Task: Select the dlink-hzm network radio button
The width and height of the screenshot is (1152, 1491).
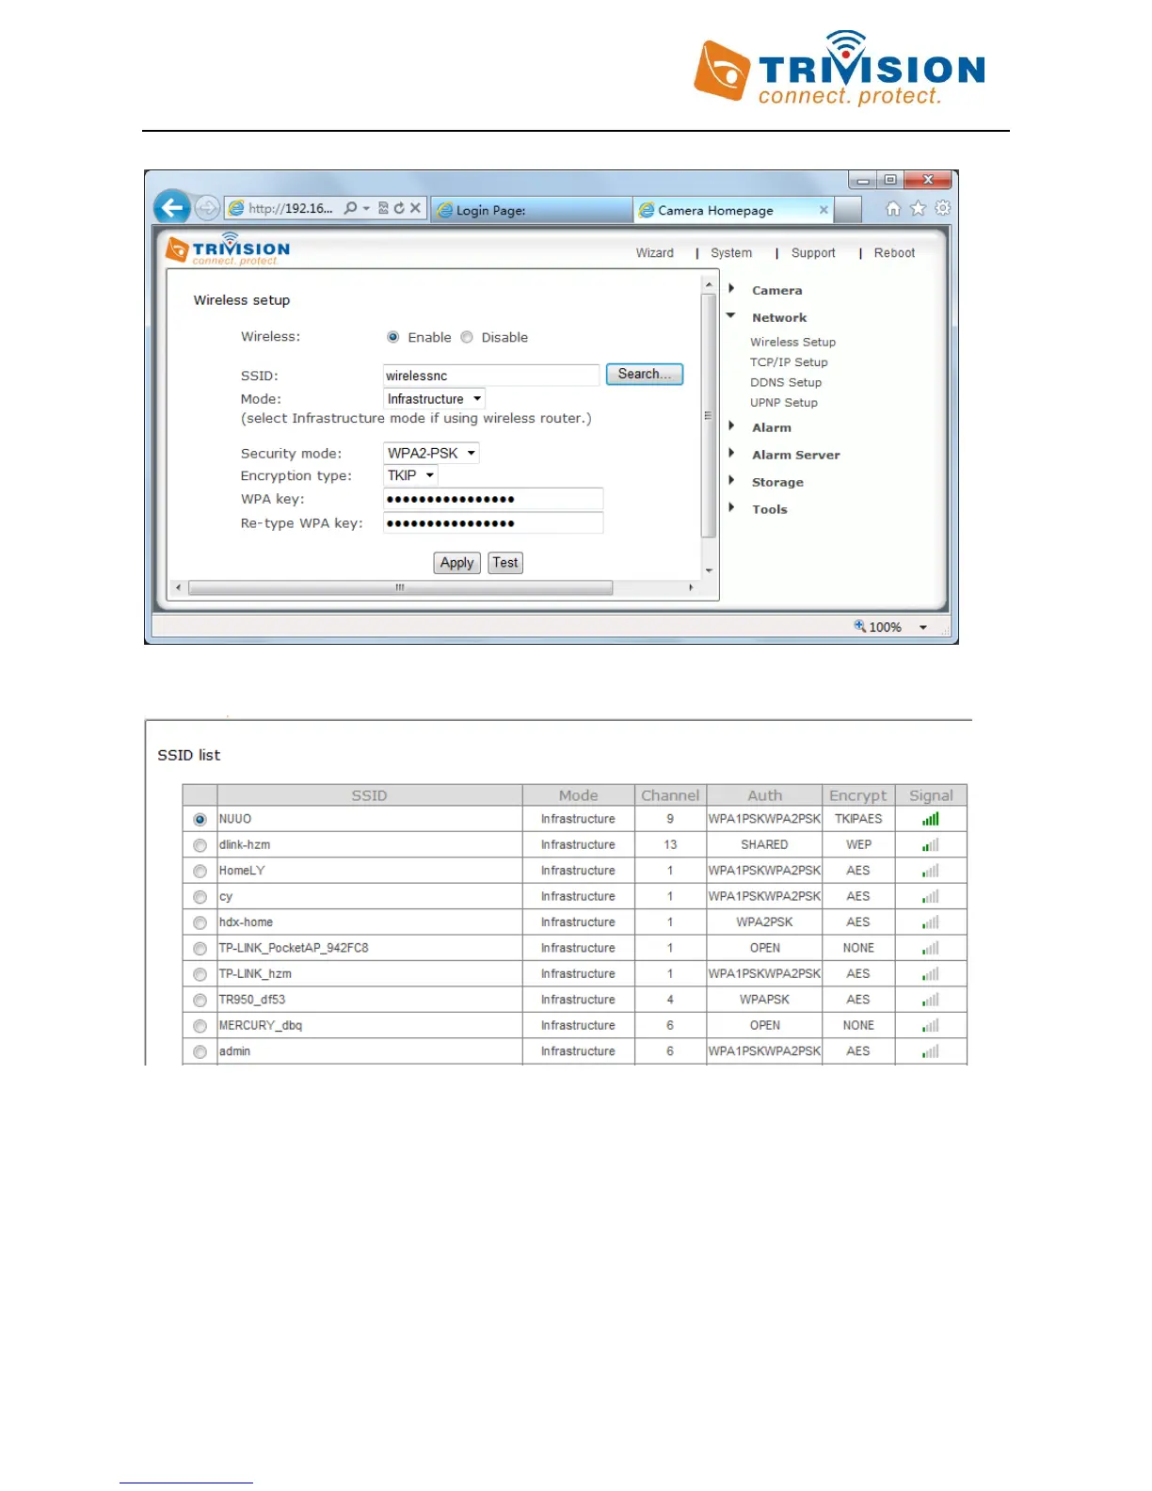Action: (200, 845)
